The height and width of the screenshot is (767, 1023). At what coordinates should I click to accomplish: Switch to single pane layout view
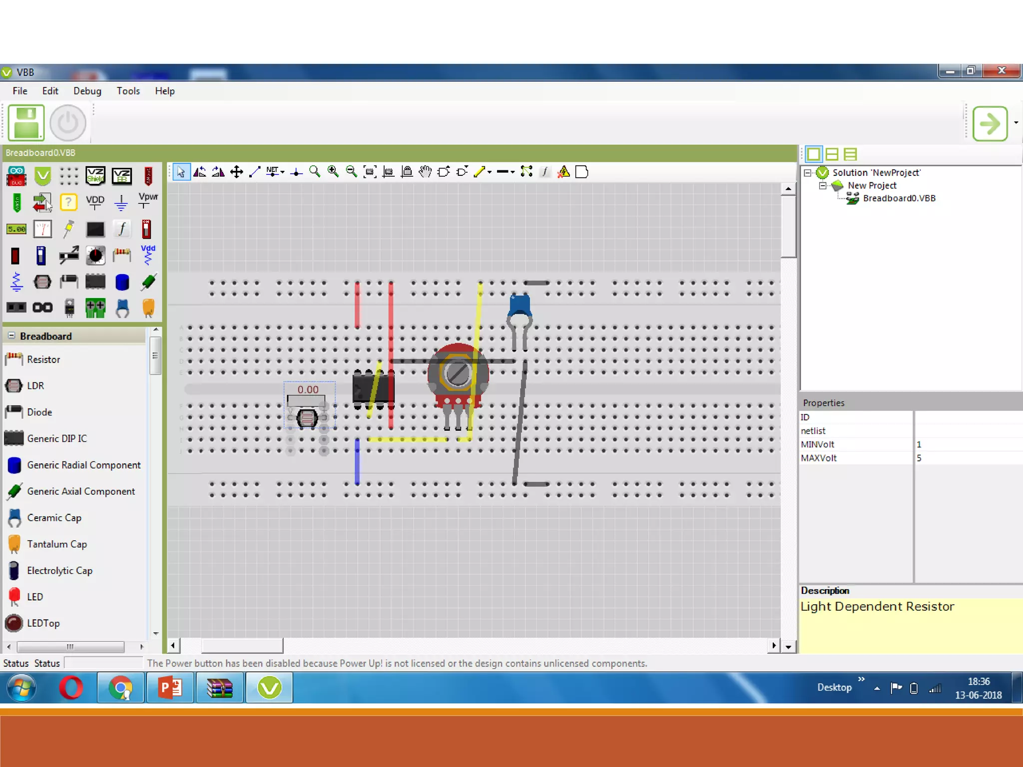point(813,154)
